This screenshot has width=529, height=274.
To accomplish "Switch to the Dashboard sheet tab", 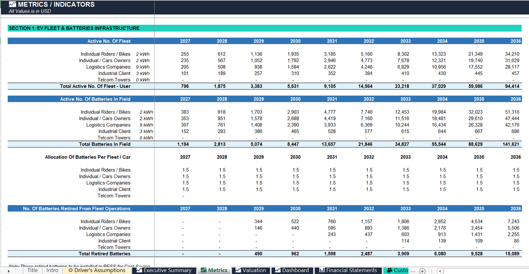I will (292, 270).
